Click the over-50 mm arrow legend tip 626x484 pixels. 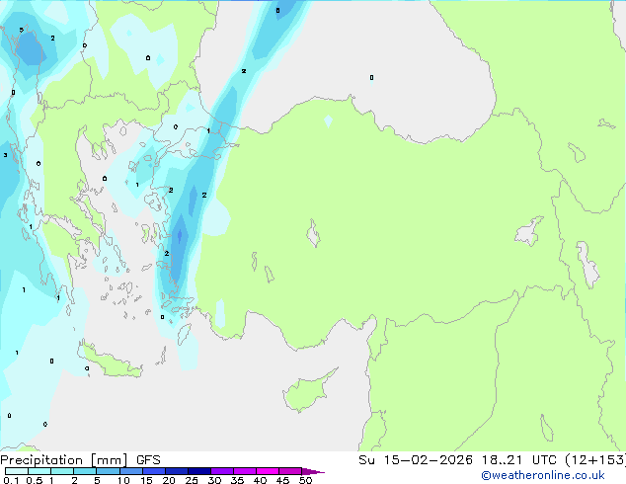pyautogui.click(x=313, y=471)
